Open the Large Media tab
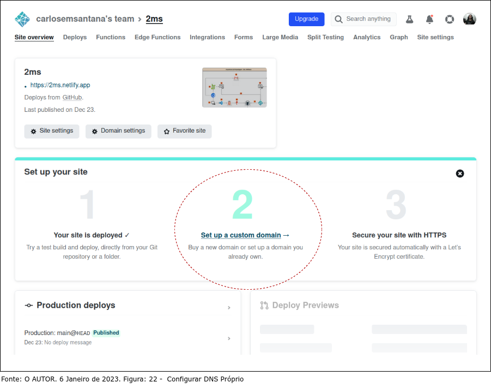Screen dimensions: 491x388 click(280, 37)
